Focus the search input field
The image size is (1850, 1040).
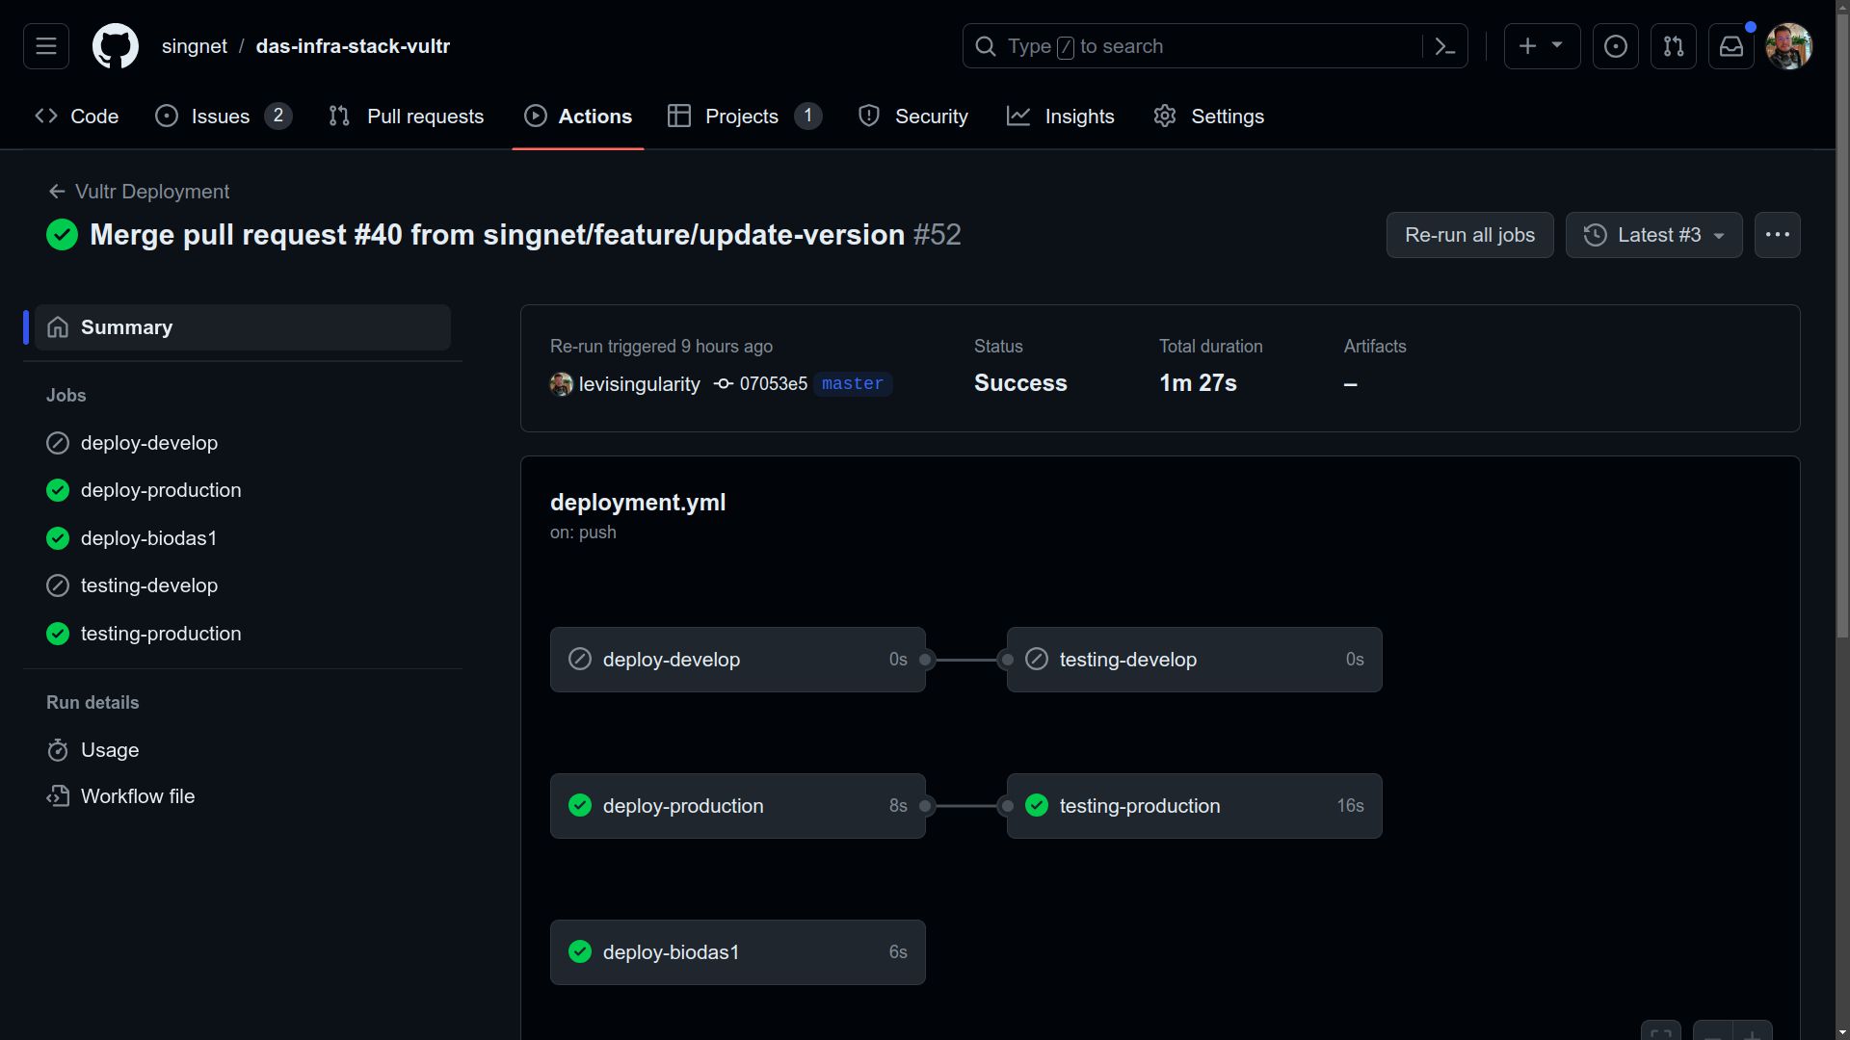click(x=1215, y=46)
